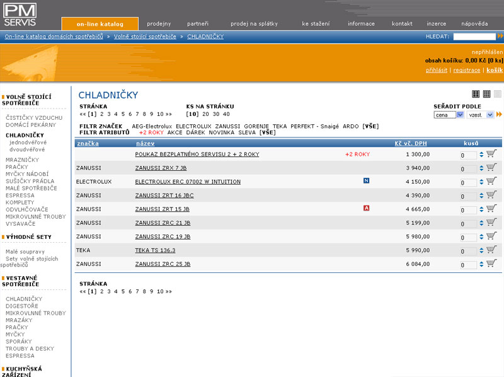Viewport: 504px width, 377px height.
Task: Open Malé soupravy under Výhodné sety
Action: pyautogui.click(x=25, y=252)
